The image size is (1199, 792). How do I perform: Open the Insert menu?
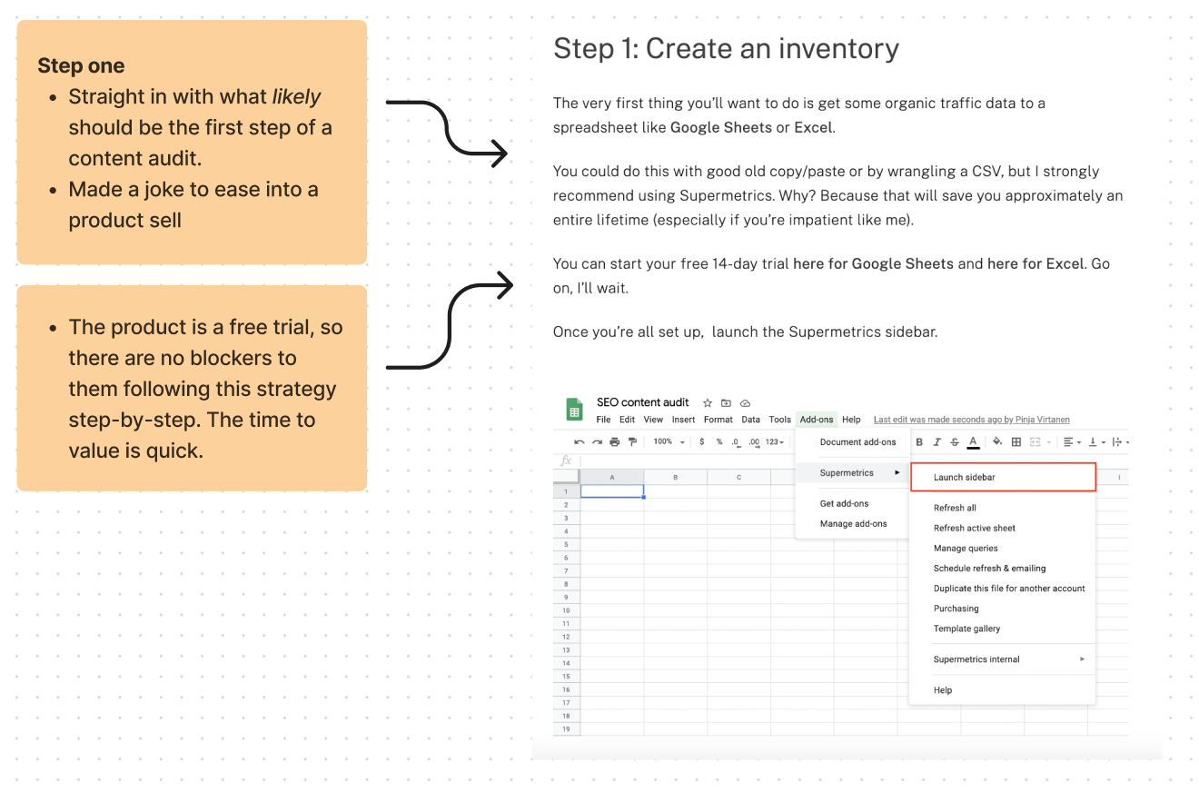(x=683, y=420)
